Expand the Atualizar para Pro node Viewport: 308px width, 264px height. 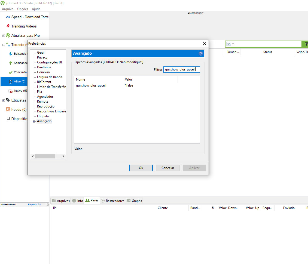(4, 36)
